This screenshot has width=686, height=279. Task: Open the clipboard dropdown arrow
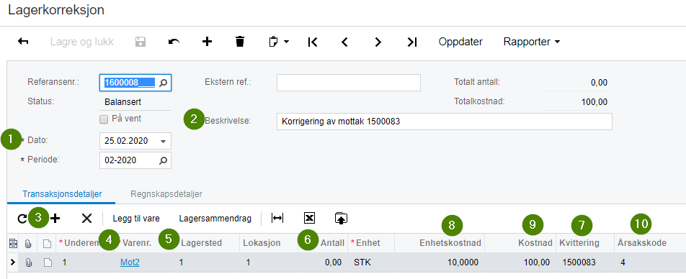[x=287, y=42]
